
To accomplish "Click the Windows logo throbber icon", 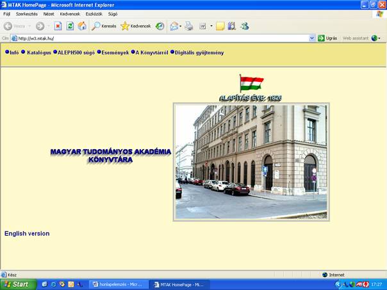I will [379, 14].
